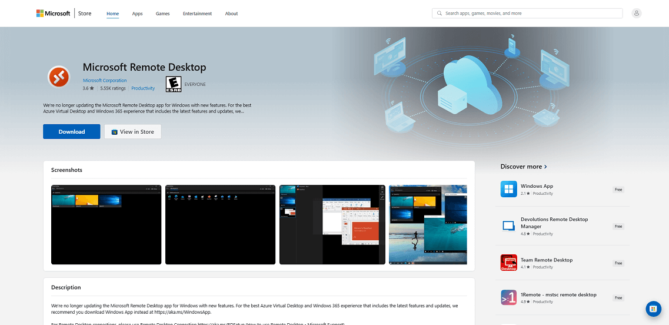Open Team Remote Desktop title text
Viewport: 669px width, 325px height.
click(547, 260)
